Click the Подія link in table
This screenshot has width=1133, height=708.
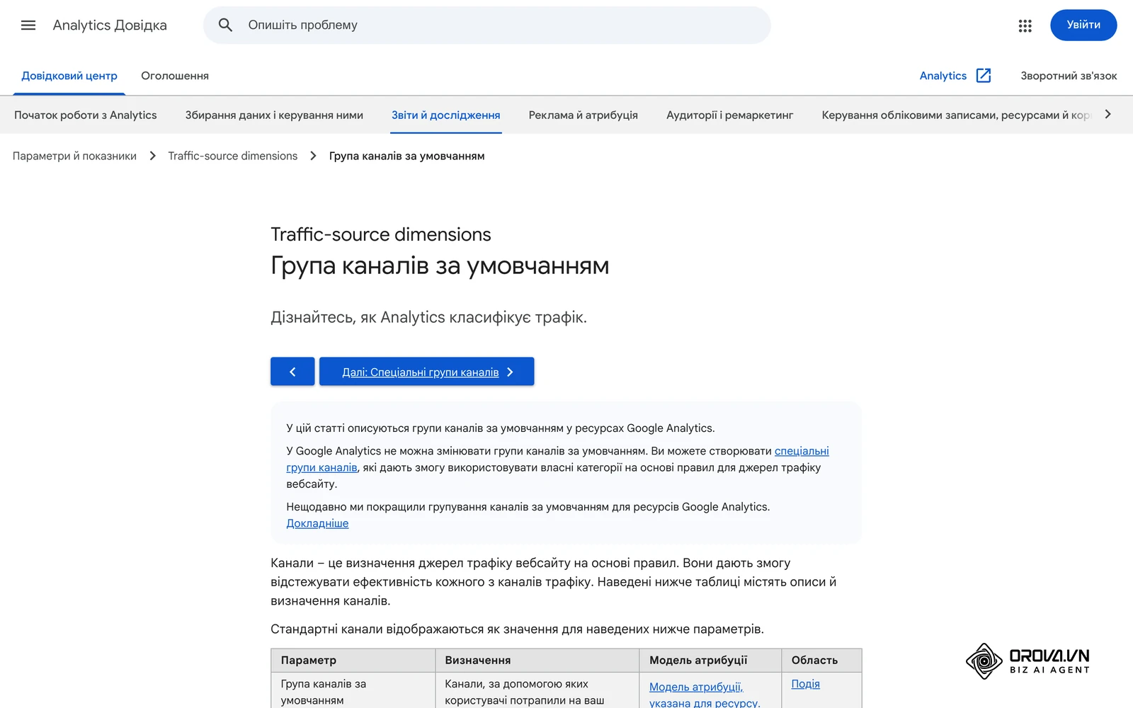(x=806, y=684)
